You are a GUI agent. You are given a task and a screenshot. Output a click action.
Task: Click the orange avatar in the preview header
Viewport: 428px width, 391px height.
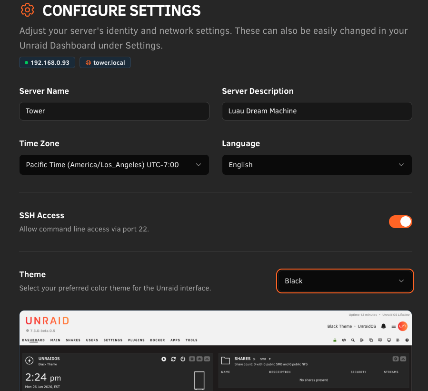click(403, 326)
